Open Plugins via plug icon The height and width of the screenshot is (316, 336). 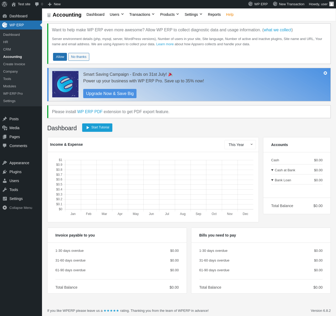(x=5, y=172)
